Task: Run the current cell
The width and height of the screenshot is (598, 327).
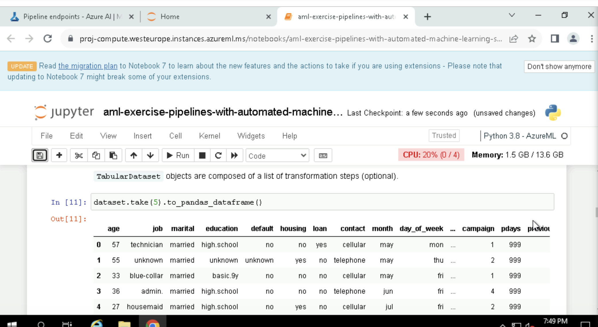Action: pos(178,155)
